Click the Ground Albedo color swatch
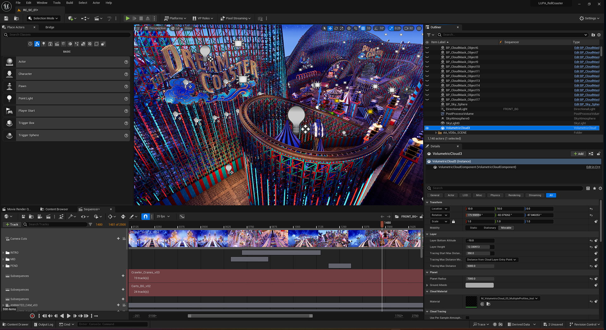The width and height of the screenshot is (606, 330). tap(479, 285)
